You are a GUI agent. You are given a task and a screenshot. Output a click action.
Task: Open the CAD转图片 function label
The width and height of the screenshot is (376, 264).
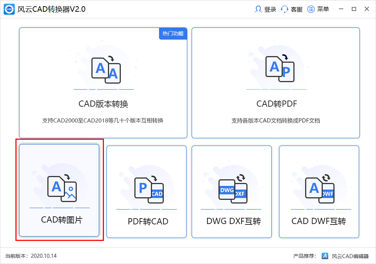click(x=62, y=220)
